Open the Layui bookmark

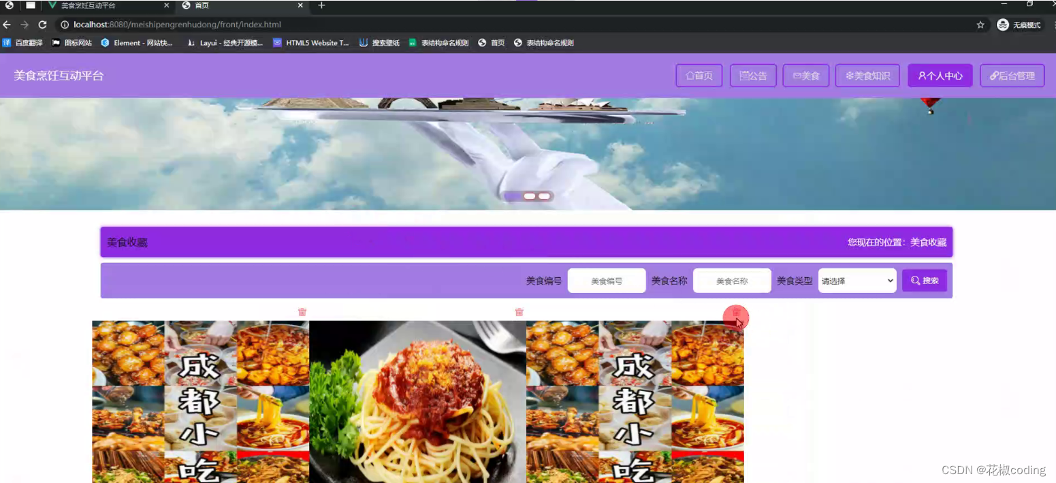pyautogui.click(x=225, y=42)
